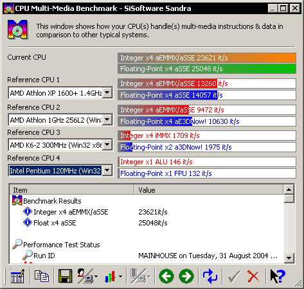This screenshot has height=289, width=304.
Task: Click the Reference CPU 4 label
Action: click(33, 158)
